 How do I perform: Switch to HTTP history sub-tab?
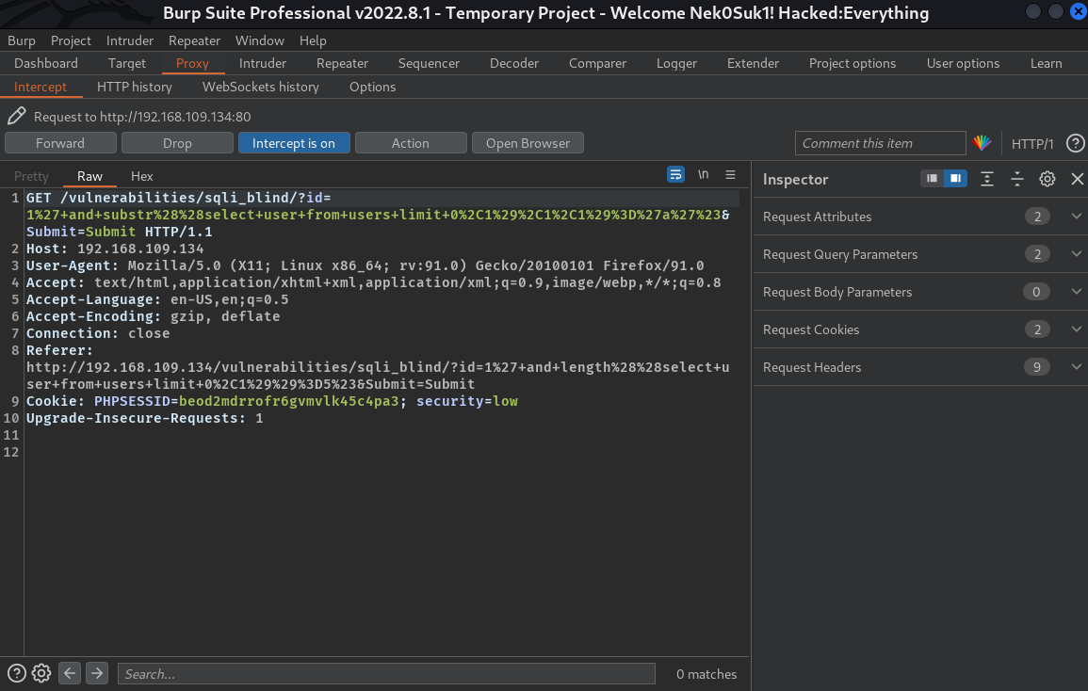[135, 87]
